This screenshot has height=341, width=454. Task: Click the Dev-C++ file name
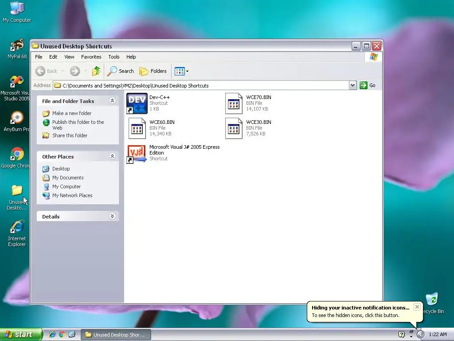[x=160, y=97]
